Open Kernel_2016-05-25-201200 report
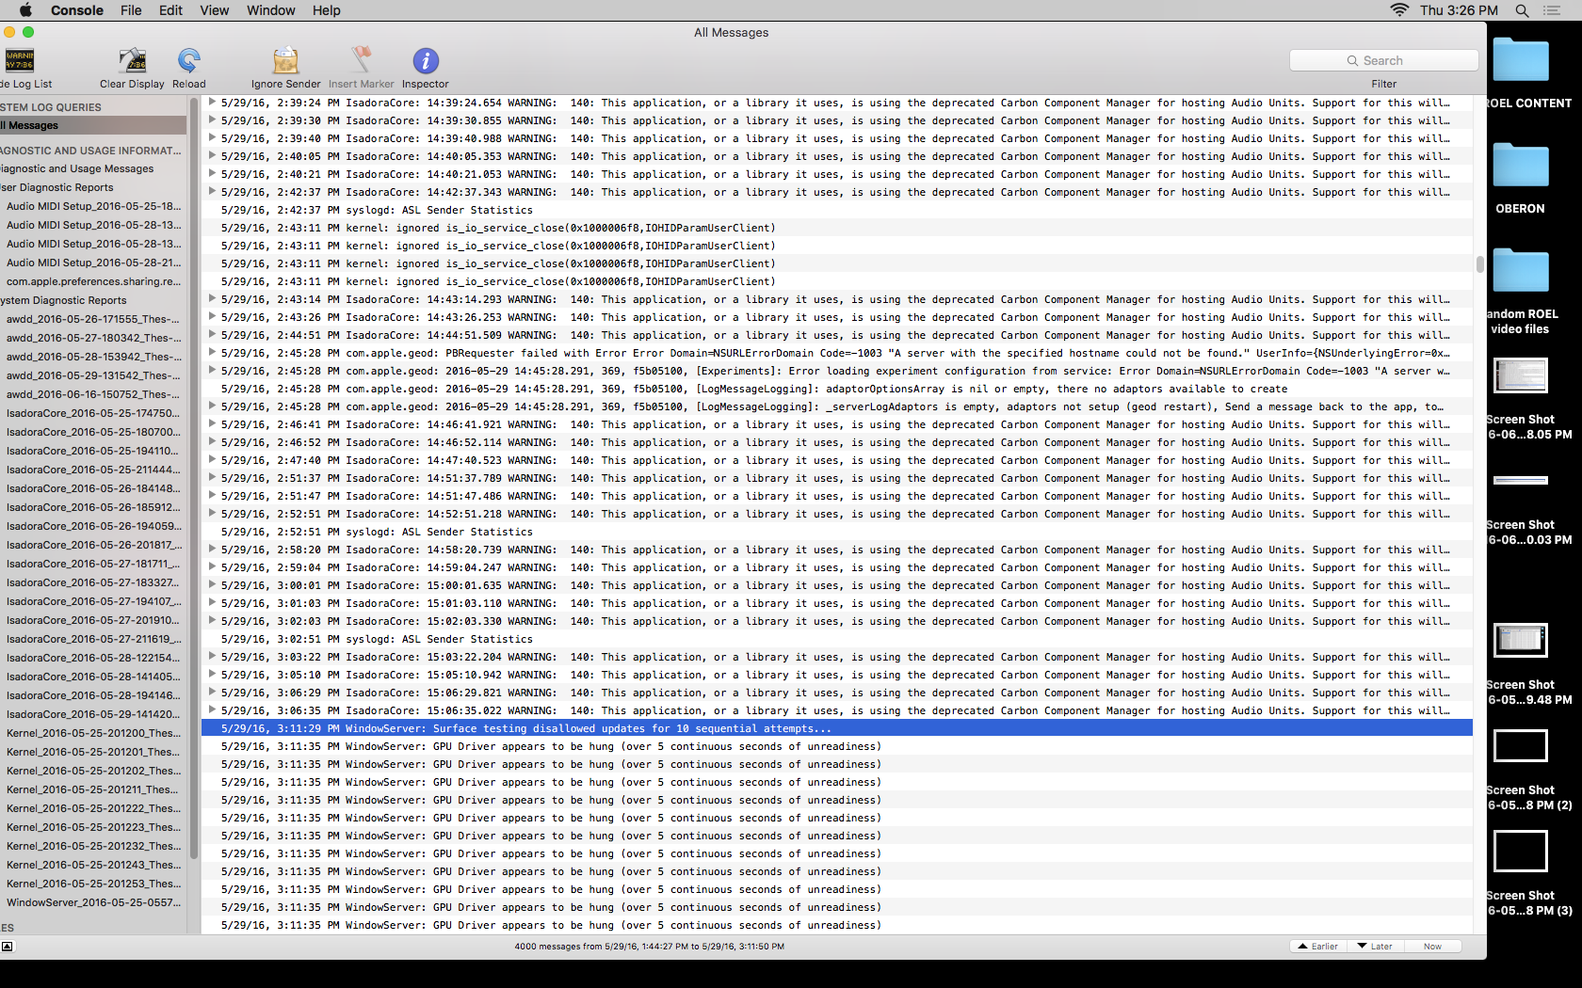 click(93, 733)
